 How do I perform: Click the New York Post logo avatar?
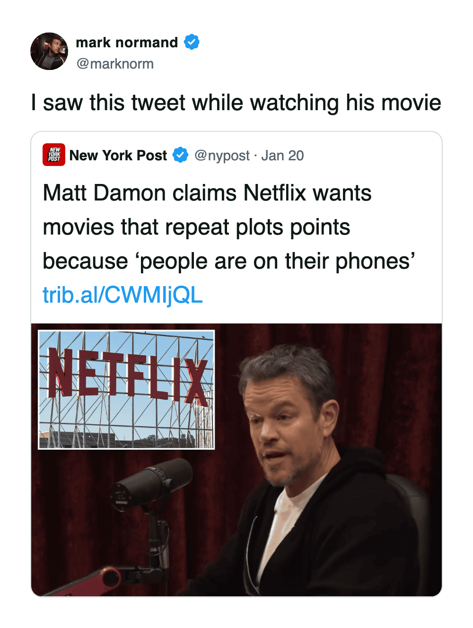54,155
